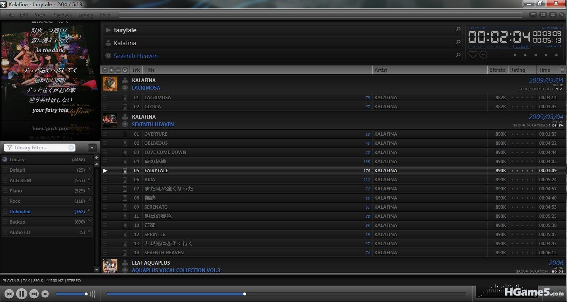Remove the Rock playlist with its X

(x=89, y=200)
